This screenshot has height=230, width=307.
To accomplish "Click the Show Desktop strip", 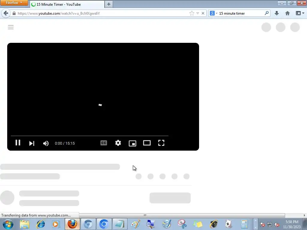I will [x=305, y=224].
